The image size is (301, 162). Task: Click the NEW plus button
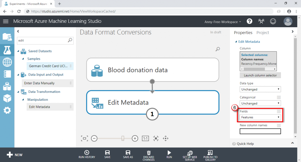pos(15,155)
